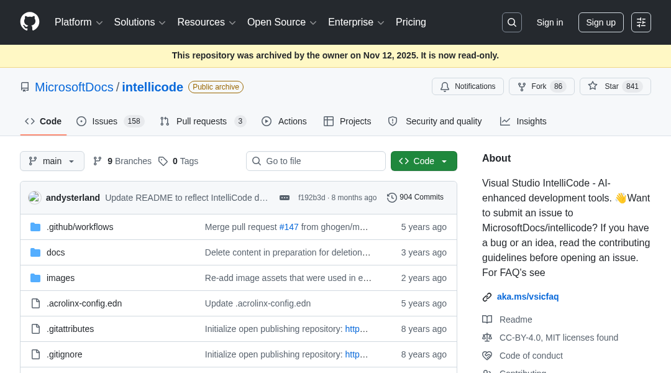Screen dimensions: 671x373
Task: Click the Sign up button
Action: pyautogui.click(x=601, y=22)
